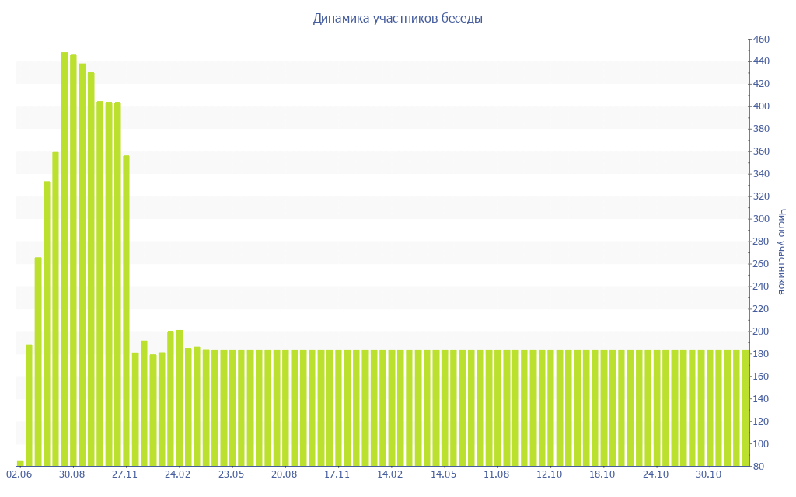796x497 pixels.
Task: Click the 17.11 x-axis date label
Action: [x=337, y=474]
